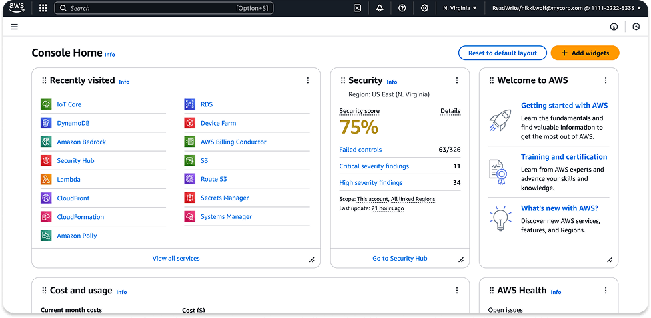Open the Go to Security Hub link

pos(400,258)
